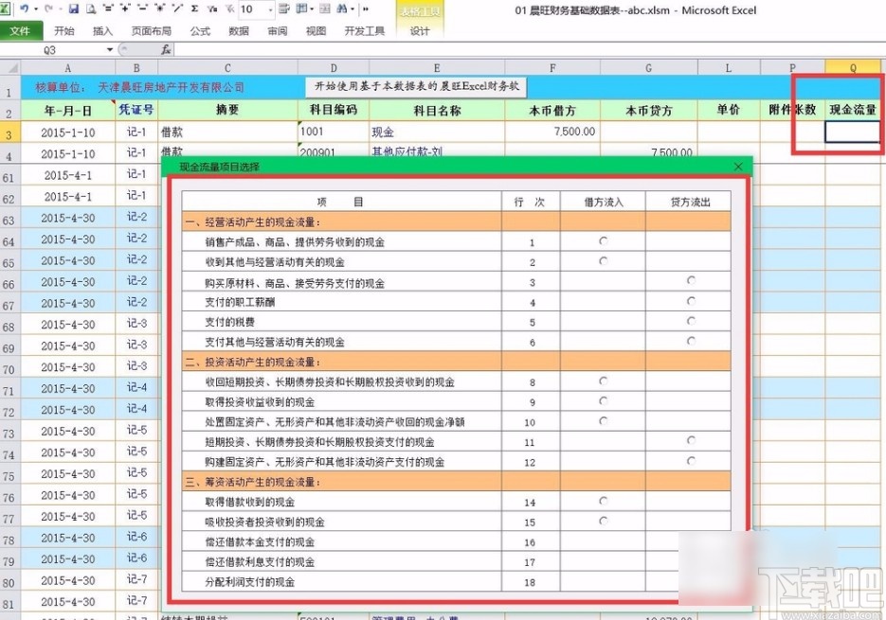Click the Insert Function fx icon
This screenshot has height=620, width=886.
pos(163,48)
